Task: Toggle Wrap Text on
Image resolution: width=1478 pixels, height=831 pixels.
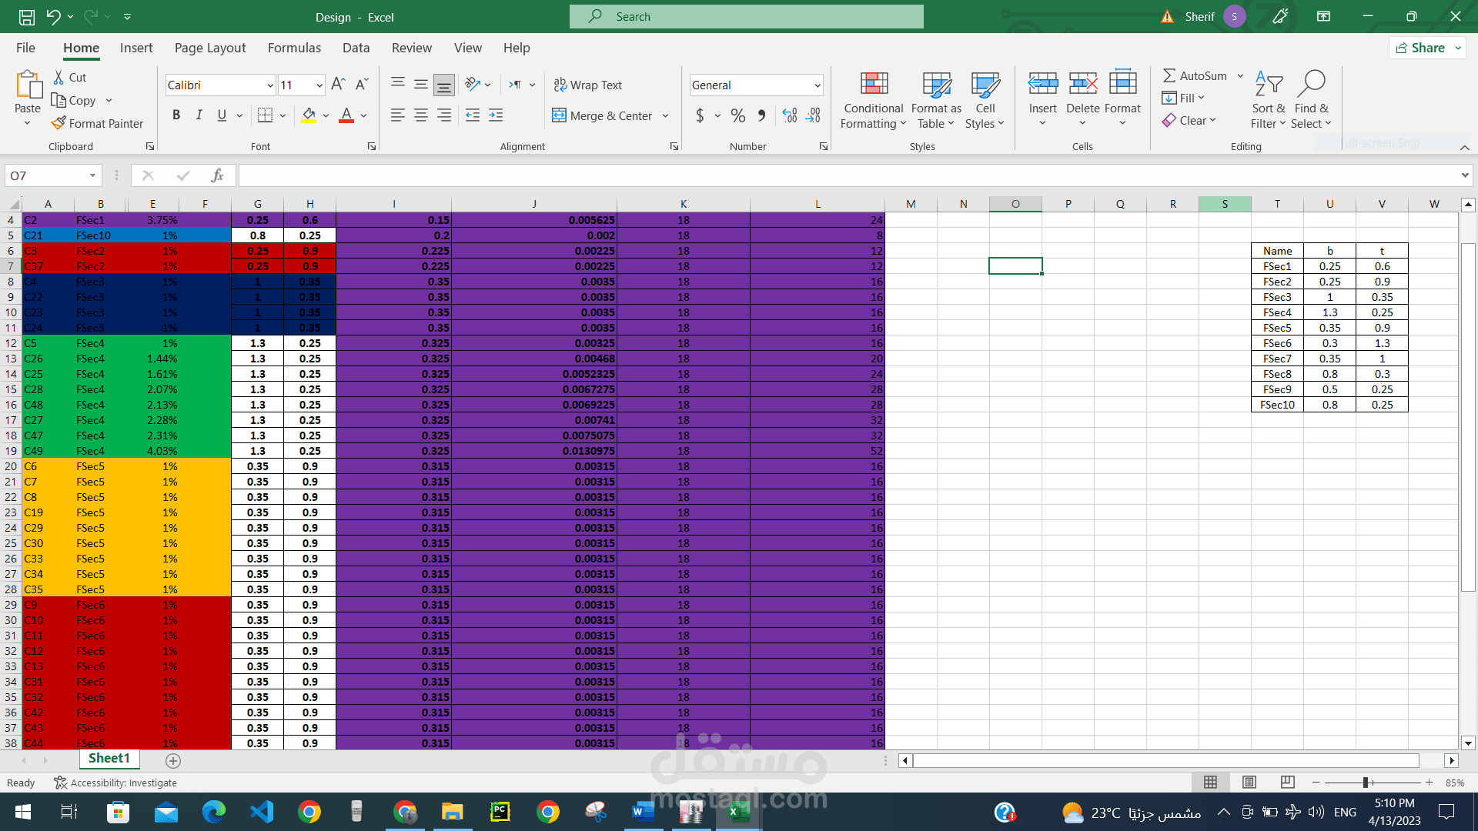Action: (x=588, y=85)
